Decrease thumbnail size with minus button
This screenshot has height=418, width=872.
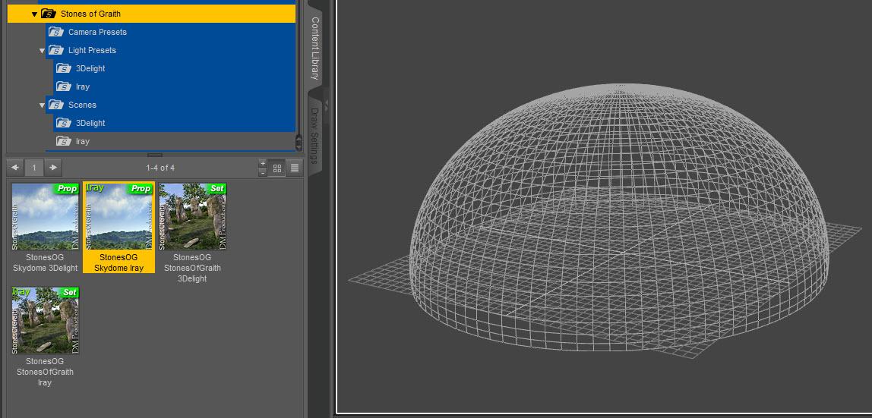pyautogui.click(x=263, y=173)
